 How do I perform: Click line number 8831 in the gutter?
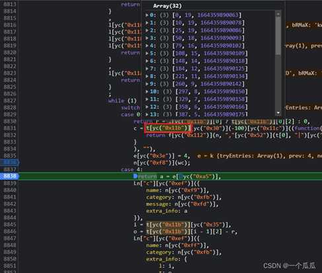coord(10,128)
